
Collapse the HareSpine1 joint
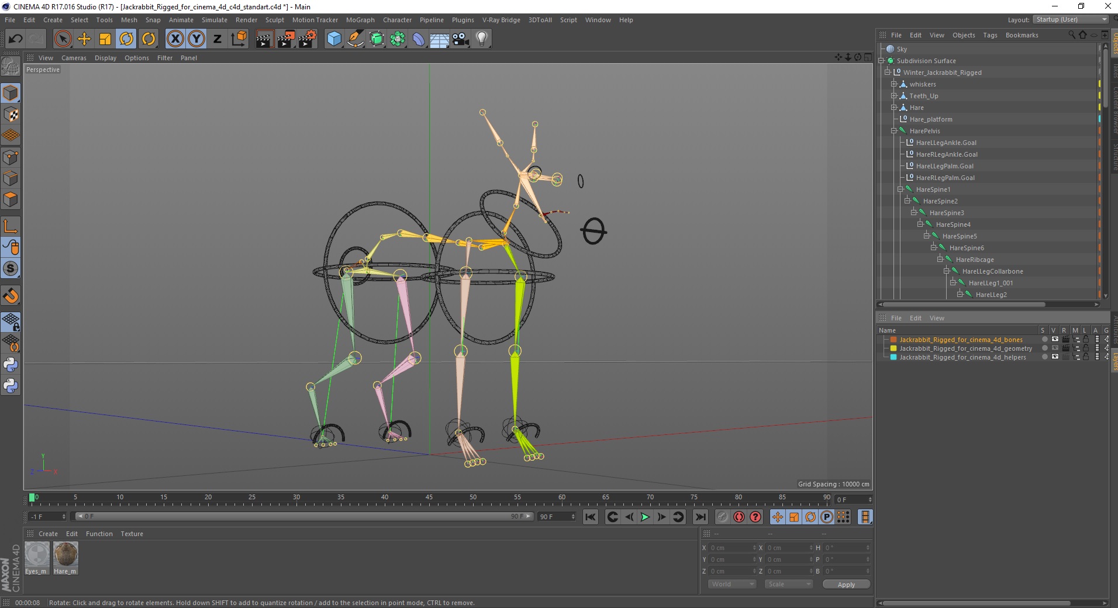tap(900, 189)
